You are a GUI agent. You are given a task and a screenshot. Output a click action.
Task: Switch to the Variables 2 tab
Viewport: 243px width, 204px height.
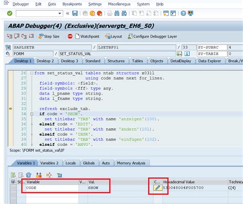tap(49, 163)
